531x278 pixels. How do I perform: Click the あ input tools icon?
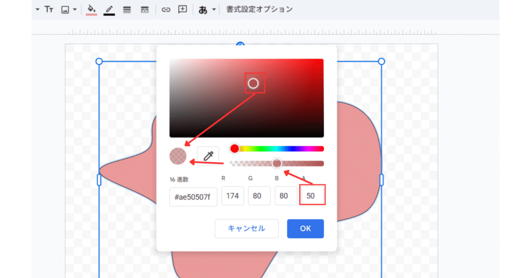[x=203, y=10]
